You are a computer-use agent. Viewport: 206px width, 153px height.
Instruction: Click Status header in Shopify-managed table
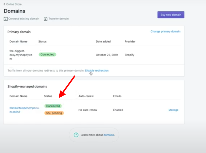(x=48, y=96)
